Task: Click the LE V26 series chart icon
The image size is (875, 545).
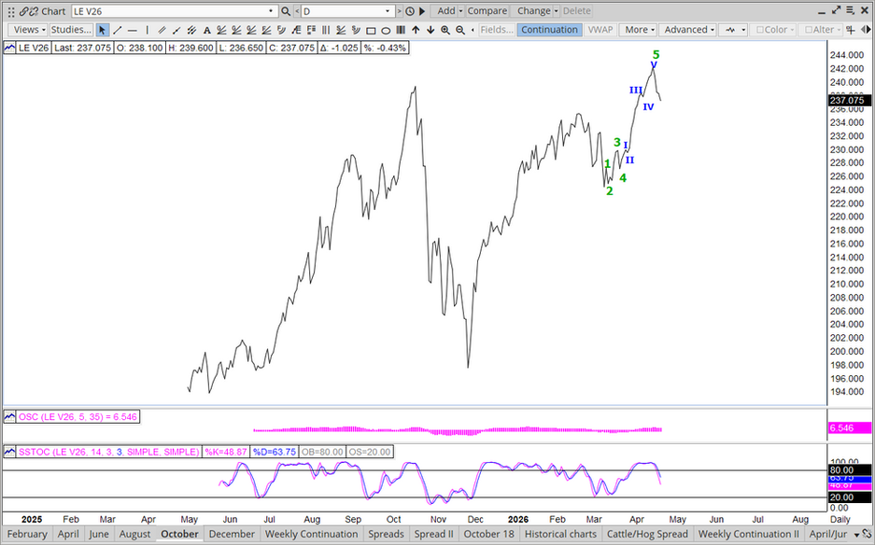Action: coord(10,48)
